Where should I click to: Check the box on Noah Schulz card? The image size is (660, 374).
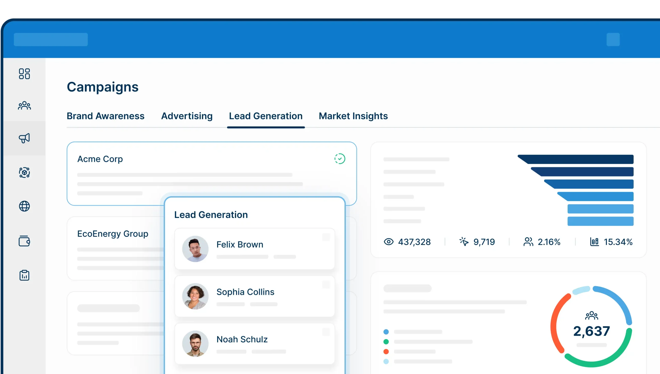326,332
